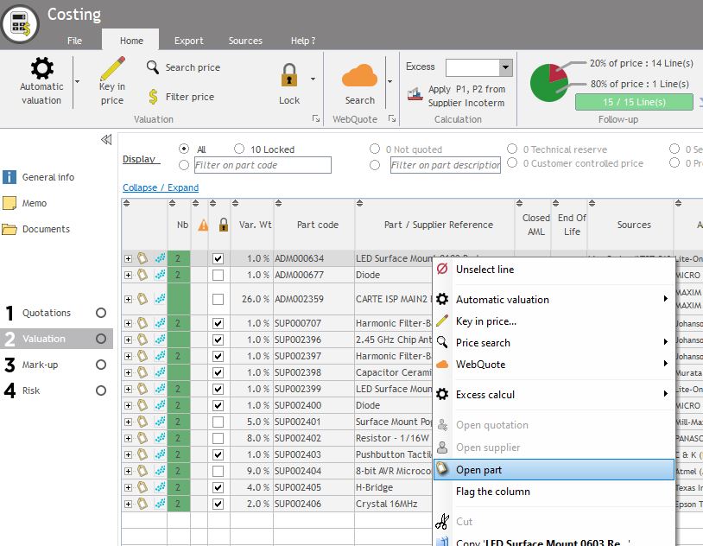Click the WebQuote cloud Search icon
Screen dimensions: 703x546
tap(359, 76)
